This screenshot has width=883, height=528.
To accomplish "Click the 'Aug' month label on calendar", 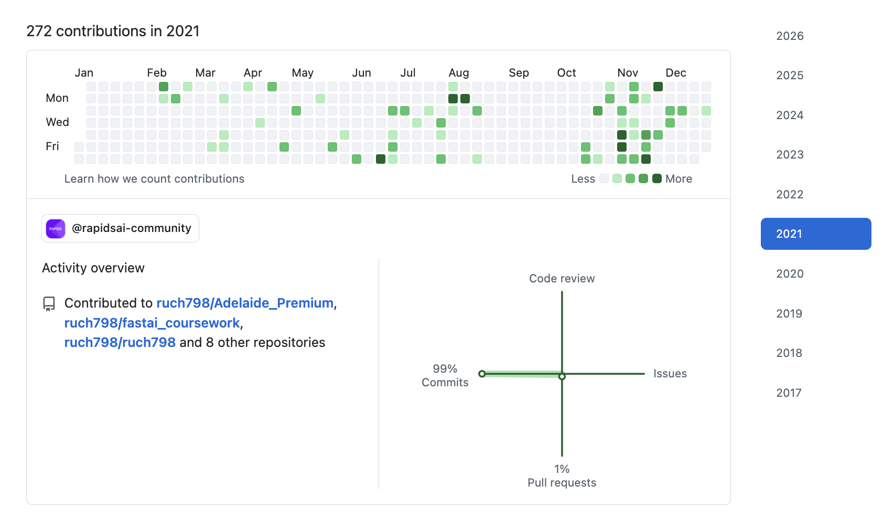I will coord(459,73).
